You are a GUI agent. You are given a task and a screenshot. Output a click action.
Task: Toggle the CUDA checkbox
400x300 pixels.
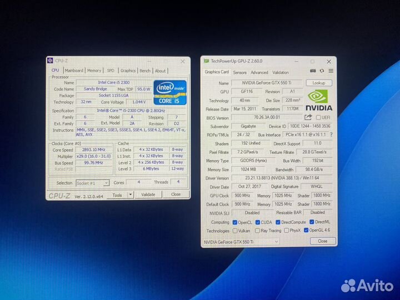tap(258, 222)
